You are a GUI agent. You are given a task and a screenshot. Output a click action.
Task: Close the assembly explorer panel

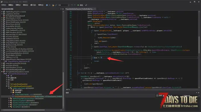pyautogui.click(x=63, y=9)
